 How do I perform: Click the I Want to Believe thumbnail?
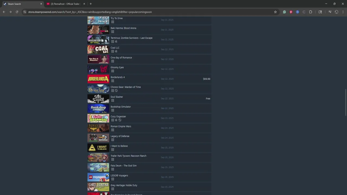pyautogui.click(x=98, y=148)
